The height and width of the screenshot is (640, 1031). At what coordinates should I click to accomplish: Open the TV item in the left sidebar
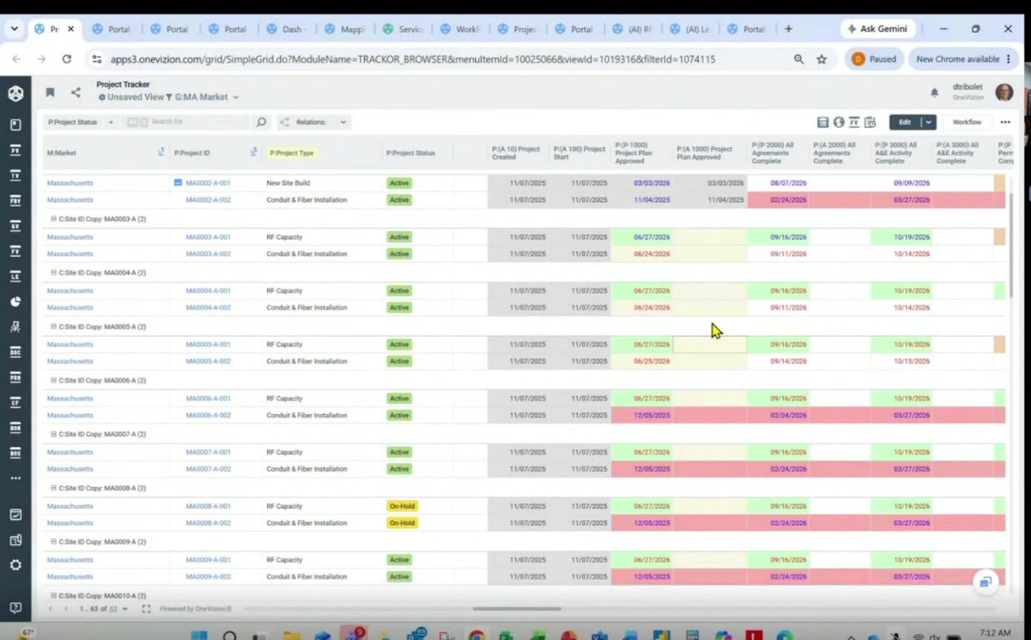15,175
